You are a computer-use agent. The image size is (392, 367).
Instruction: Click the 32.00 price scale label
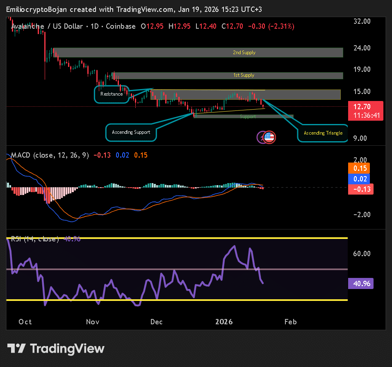pyautogui.click(x=362, y=21)
